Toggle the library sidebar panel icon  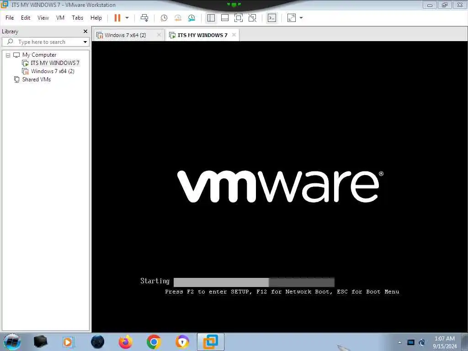tap(211, 18)
